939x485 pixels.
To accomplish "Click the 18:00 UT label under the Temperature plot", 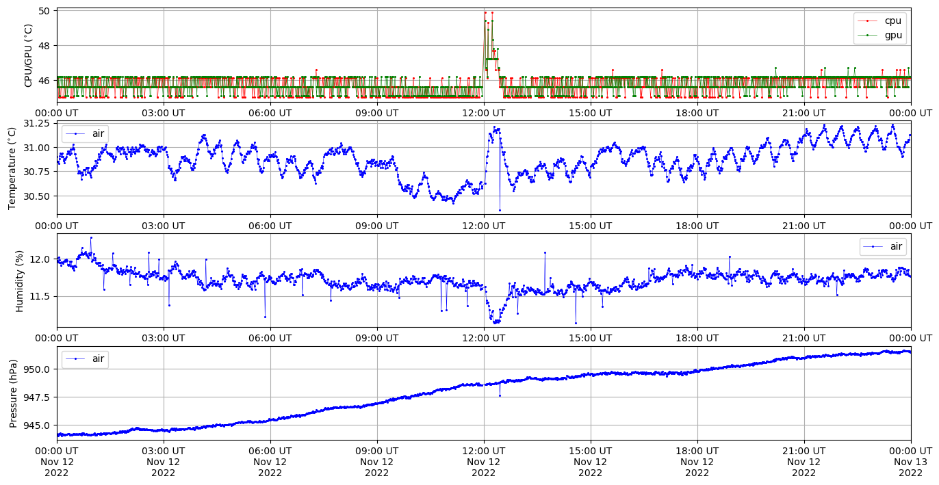I will pyautogui.click(x=697, y=226).
